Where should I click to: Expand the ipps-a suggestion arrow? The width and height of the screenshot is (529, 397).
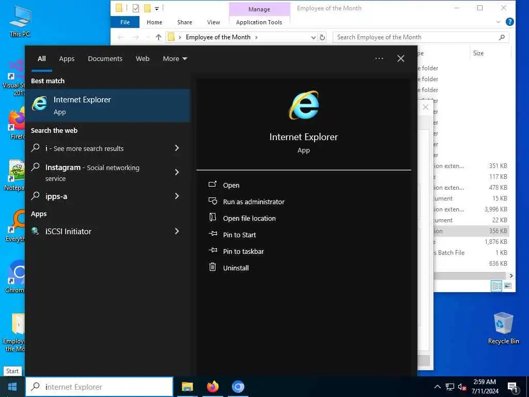tap(177, 196)
